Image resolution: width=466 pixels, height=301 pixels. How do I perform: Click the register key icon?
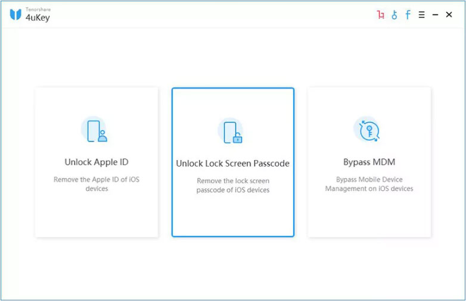pyautogui.click(x=394, y=15)
